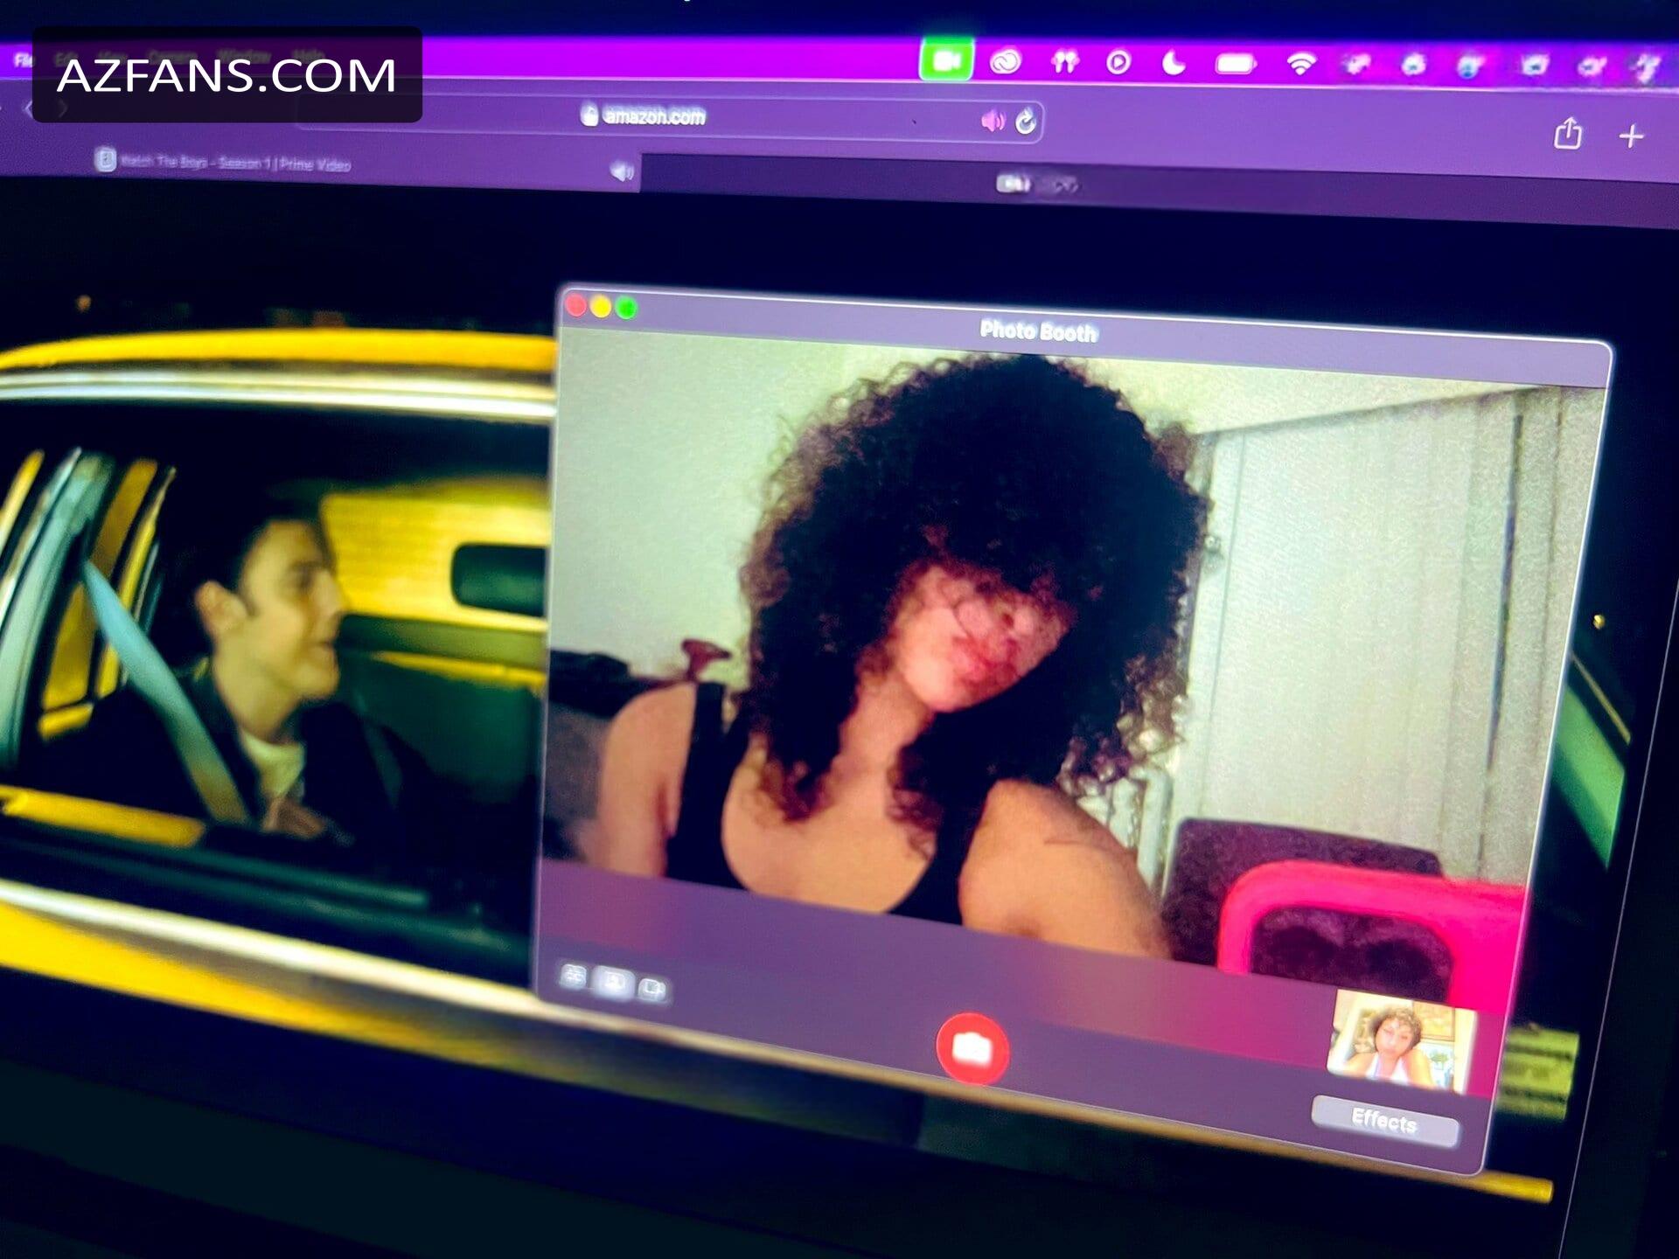
Task: Reload the amazon.com page
Action: pyautogui.click(x=1026, y=121)
